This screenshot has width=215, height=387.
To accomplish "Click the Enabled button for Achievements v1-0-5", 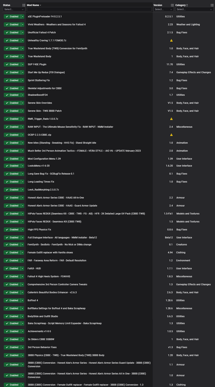I will click(x=13, y=331).
